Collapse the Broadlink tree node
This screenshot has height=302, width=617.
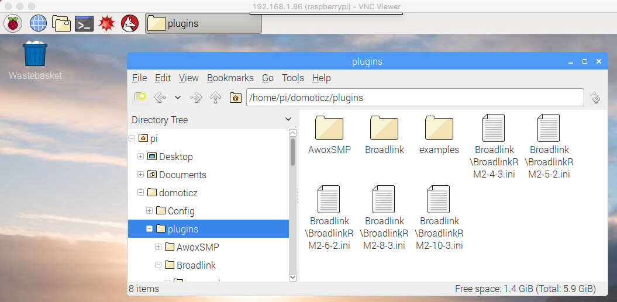(x=158, y=265)
